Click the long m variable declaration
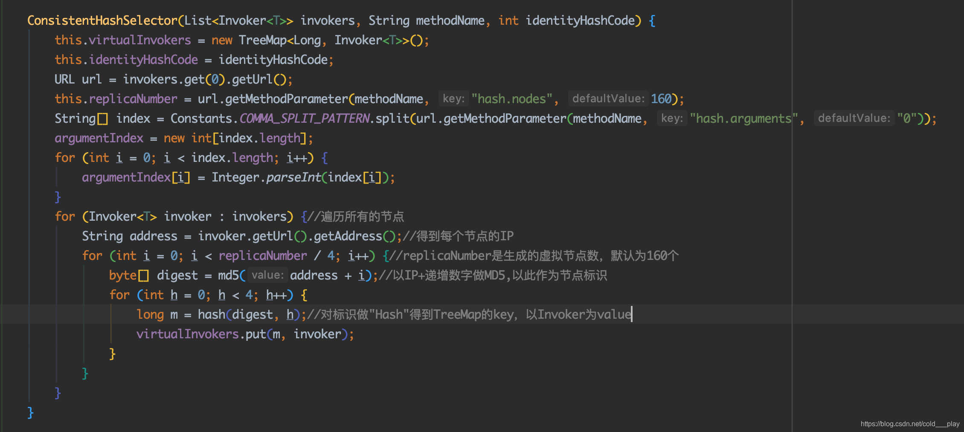This screenshot has height=432, width=964. (x=157, y=314)
